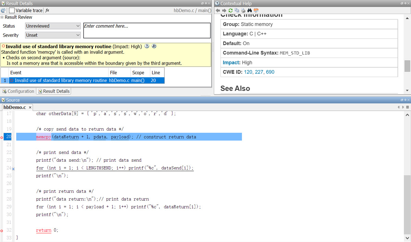The width and height of the screenshot is (411, 242).
Task: Switch to the Configuration tab
Action: coord(18,91)
